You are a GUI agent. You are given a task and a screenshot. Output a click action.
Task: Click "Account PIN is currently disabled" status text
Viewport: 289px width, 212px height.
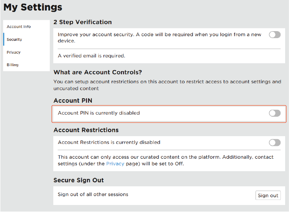(99, 113)
